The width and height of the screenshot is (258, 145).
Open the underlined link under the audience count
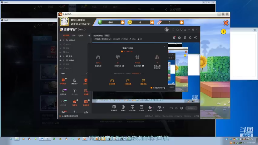point(157,68)
